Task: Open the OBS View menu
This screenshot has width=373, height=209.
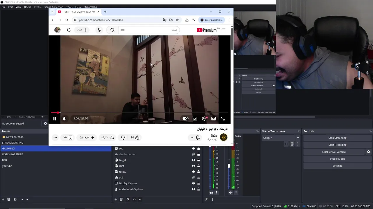Action: [x=18, y=7]
